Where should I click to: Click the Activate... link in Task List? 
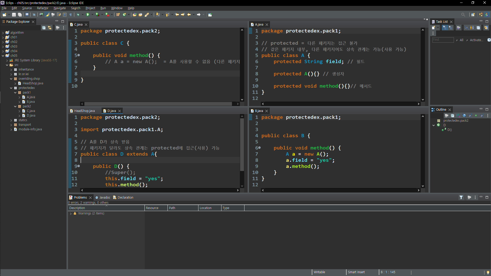[x=476, y=40]
